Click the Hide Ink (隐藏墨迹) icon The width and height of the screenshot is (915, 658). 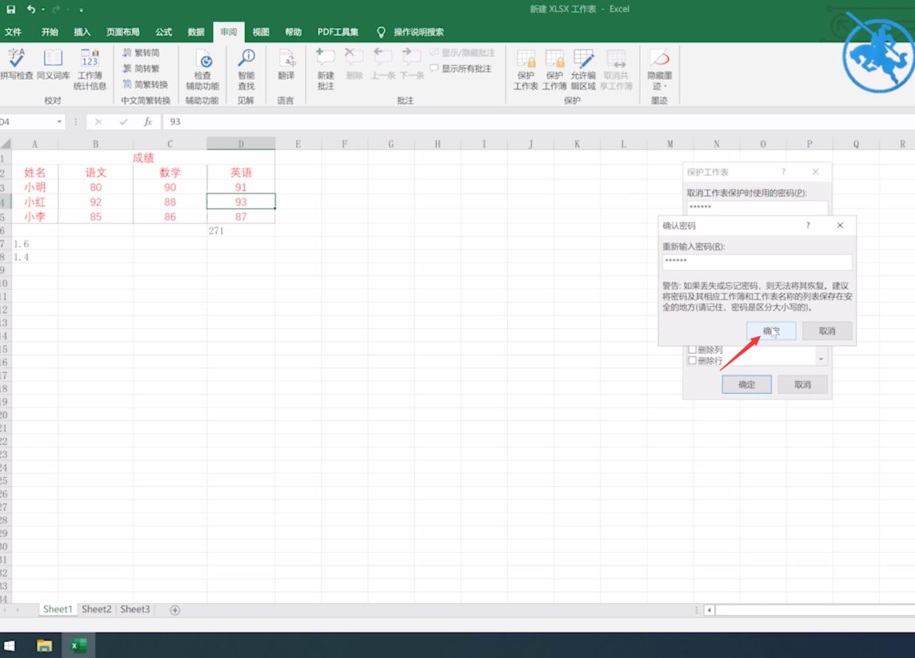point(659,69)
